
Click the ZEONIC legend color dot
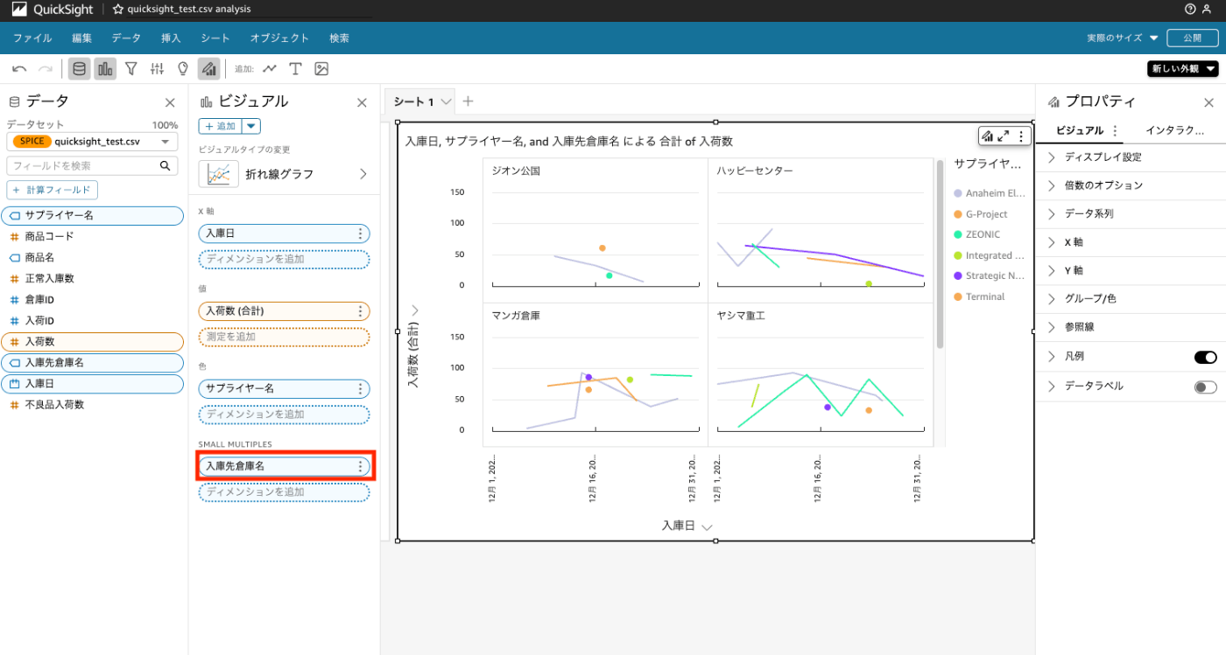(958, 234)
